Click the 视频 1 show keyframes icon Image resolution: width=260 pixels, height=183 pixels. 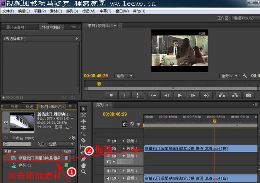coord(114,162)
